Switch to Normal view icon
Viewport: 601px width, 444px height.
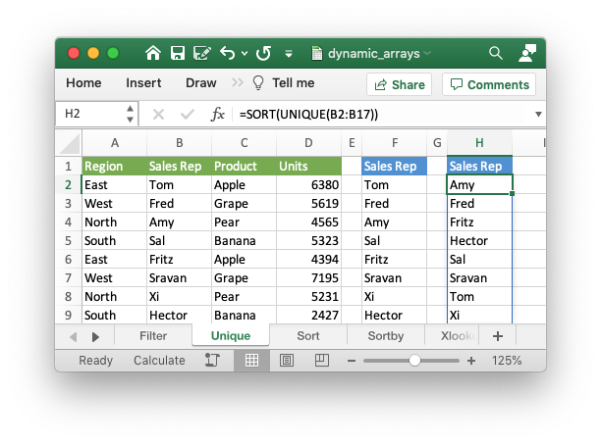point(251,361)
